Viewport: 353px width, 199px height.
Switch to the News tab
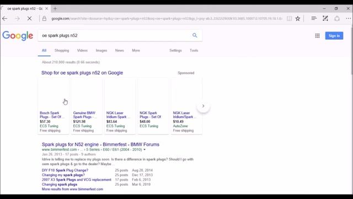(x=119, y=50)
